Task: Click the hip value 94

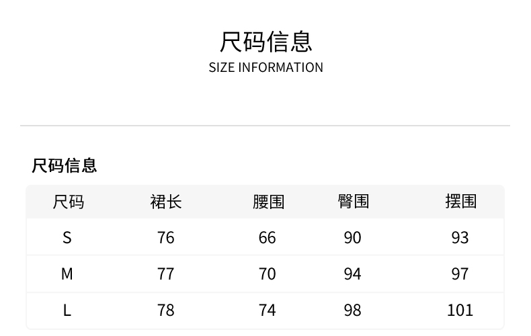Action: pos(352,274)
